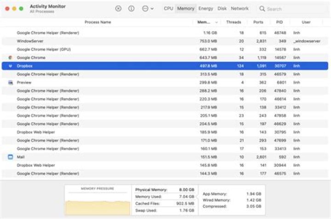The width and height of the screenshot is (331, 219).
Task: Select Chrome Helper (Renderer) using 288.2 MB
Action: click(x=165, y=91)
